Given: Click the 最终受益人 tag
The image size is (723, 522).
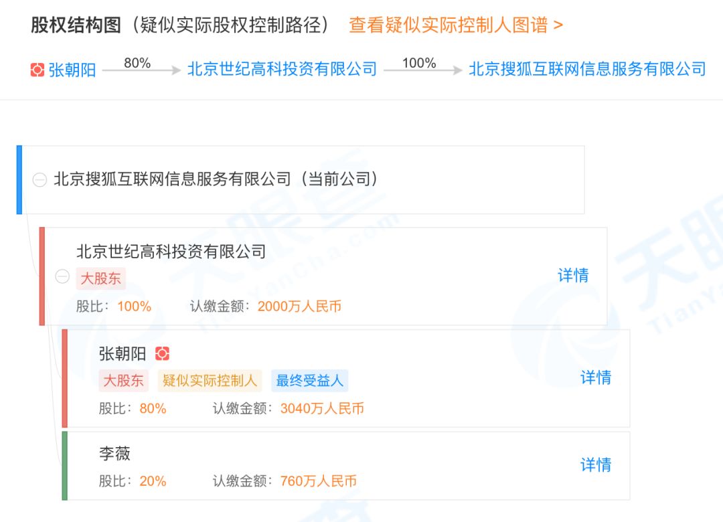Looking at the screenshot, I should 309,381.
